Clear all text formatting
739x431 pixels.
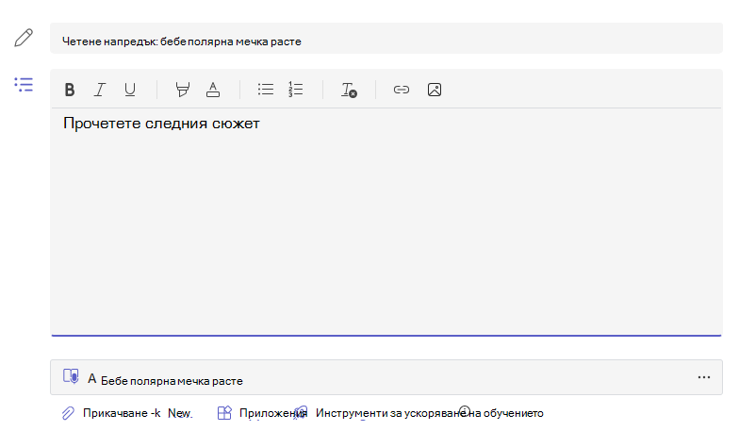(x=349, y=90)
